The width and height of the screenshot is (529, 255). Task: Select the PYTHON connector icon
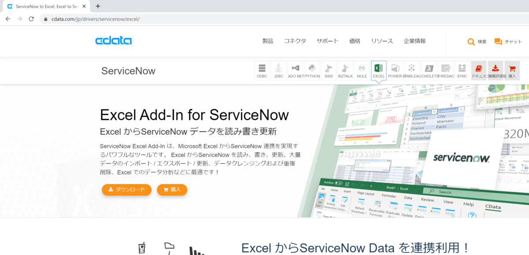312,70
